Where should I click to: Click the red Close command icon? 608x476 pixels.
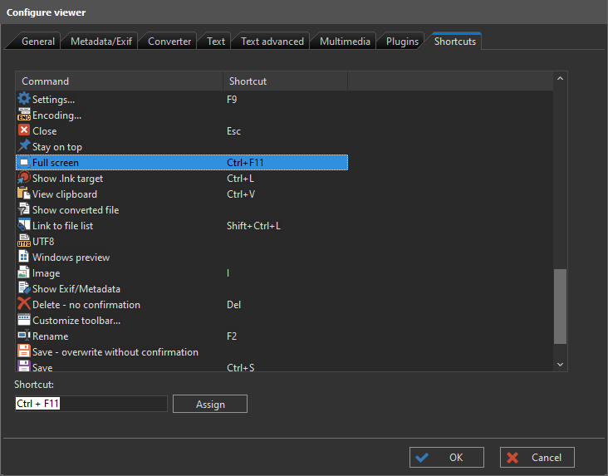(24, 131)
